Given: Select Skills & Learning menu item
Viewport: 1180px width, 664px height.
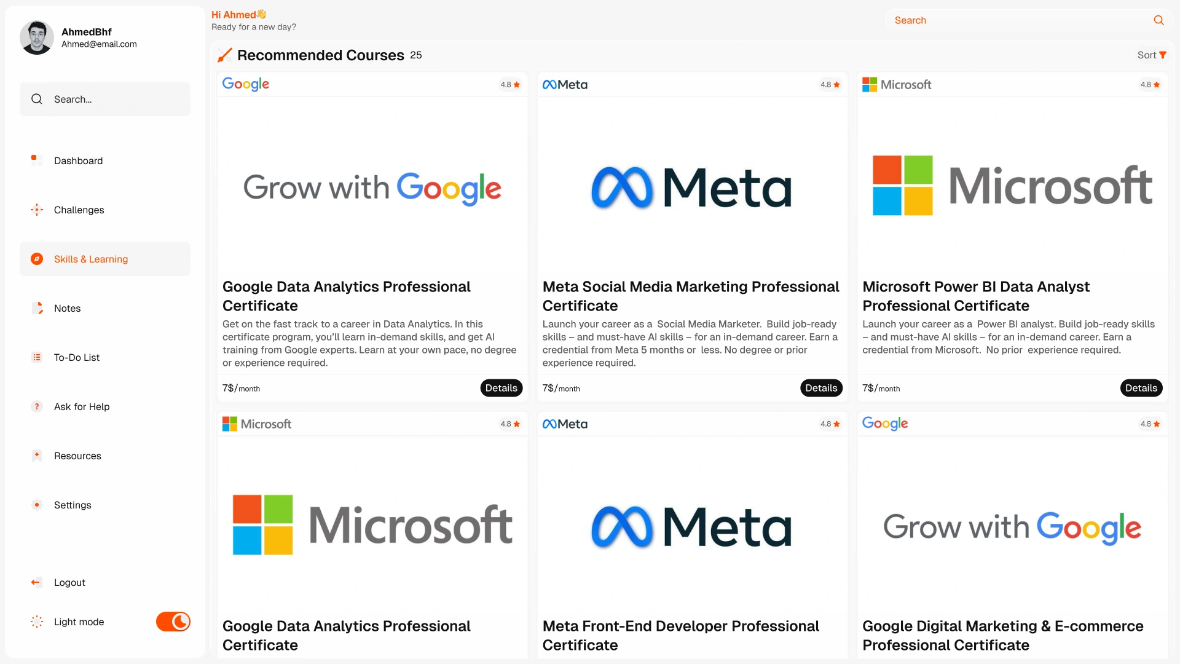Looking at the screenshot, I should coord(105,259).
